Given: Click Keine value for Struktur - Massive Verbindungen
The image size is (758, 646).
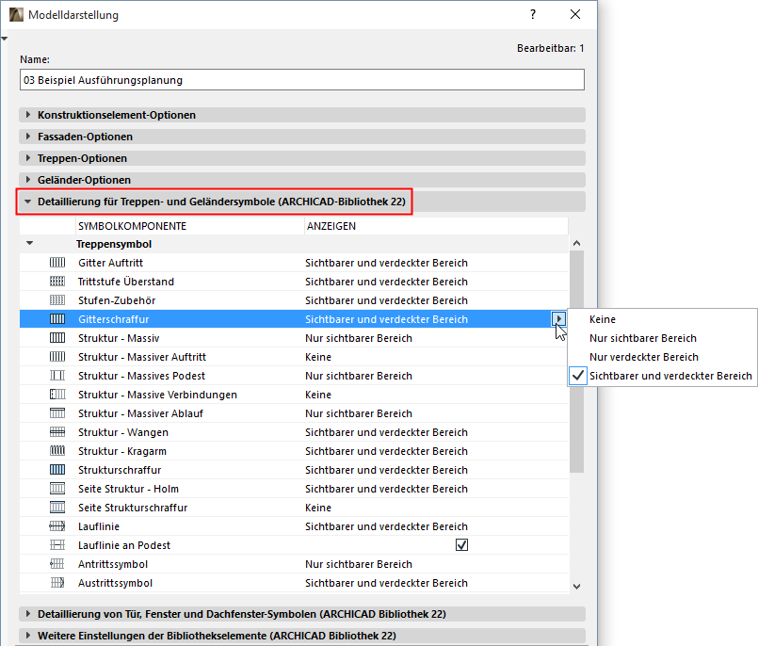Looking at the screenshot, I should pos(318,395).
